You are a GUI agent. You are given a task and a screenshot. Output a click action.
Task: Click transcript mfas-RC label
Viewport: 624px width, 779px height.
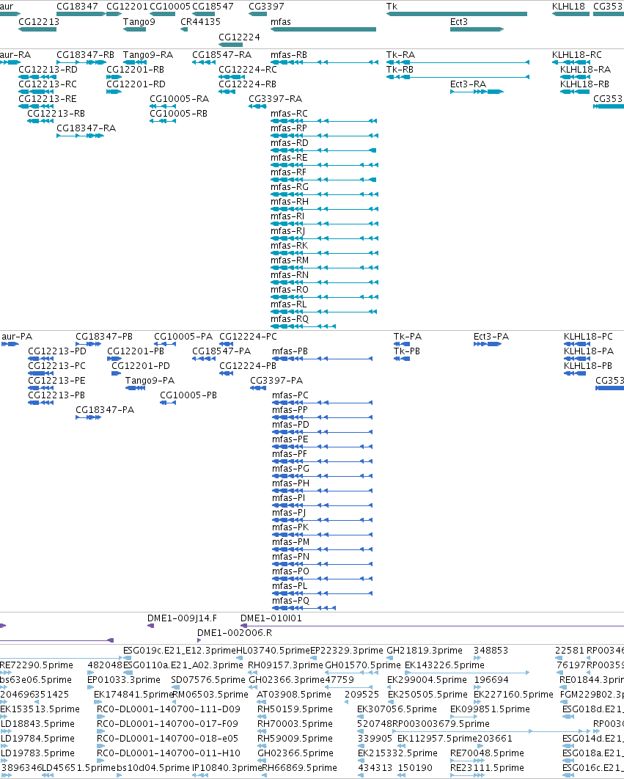pos(289,114)
